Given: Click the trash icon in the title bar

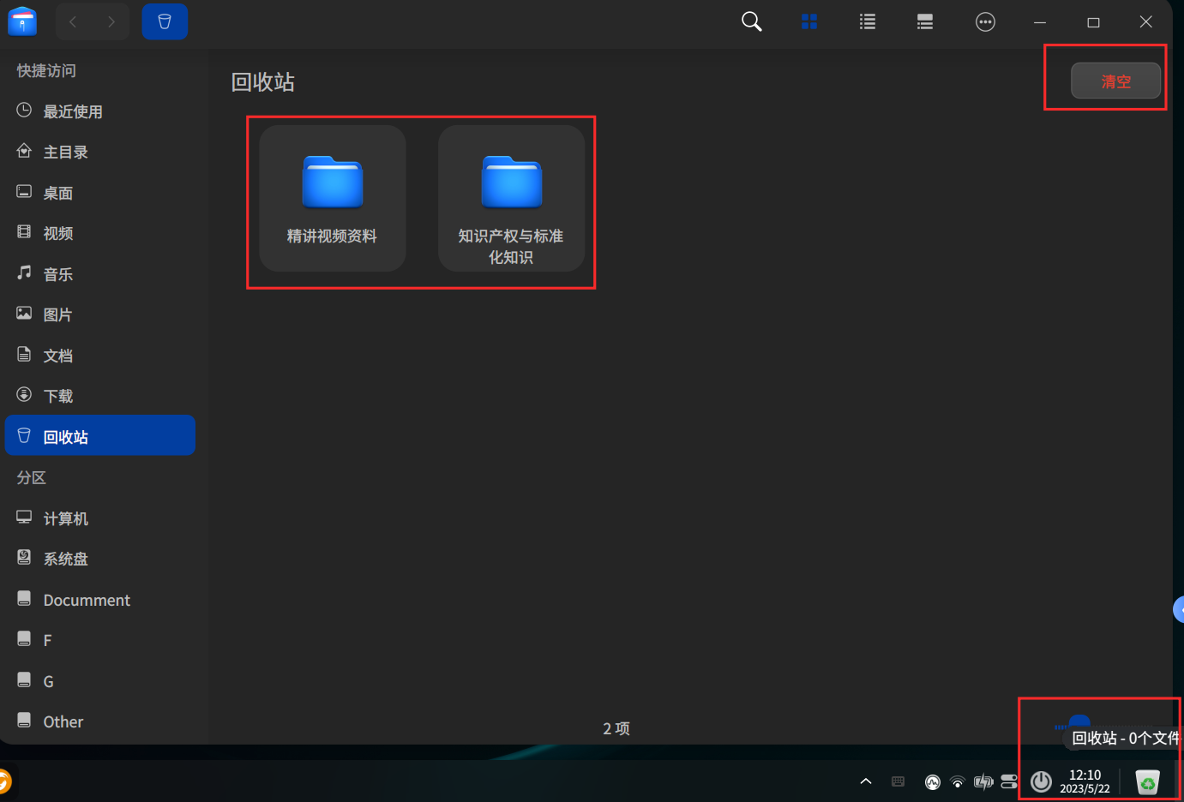Looking at the screenshot, I should point(165,21).
